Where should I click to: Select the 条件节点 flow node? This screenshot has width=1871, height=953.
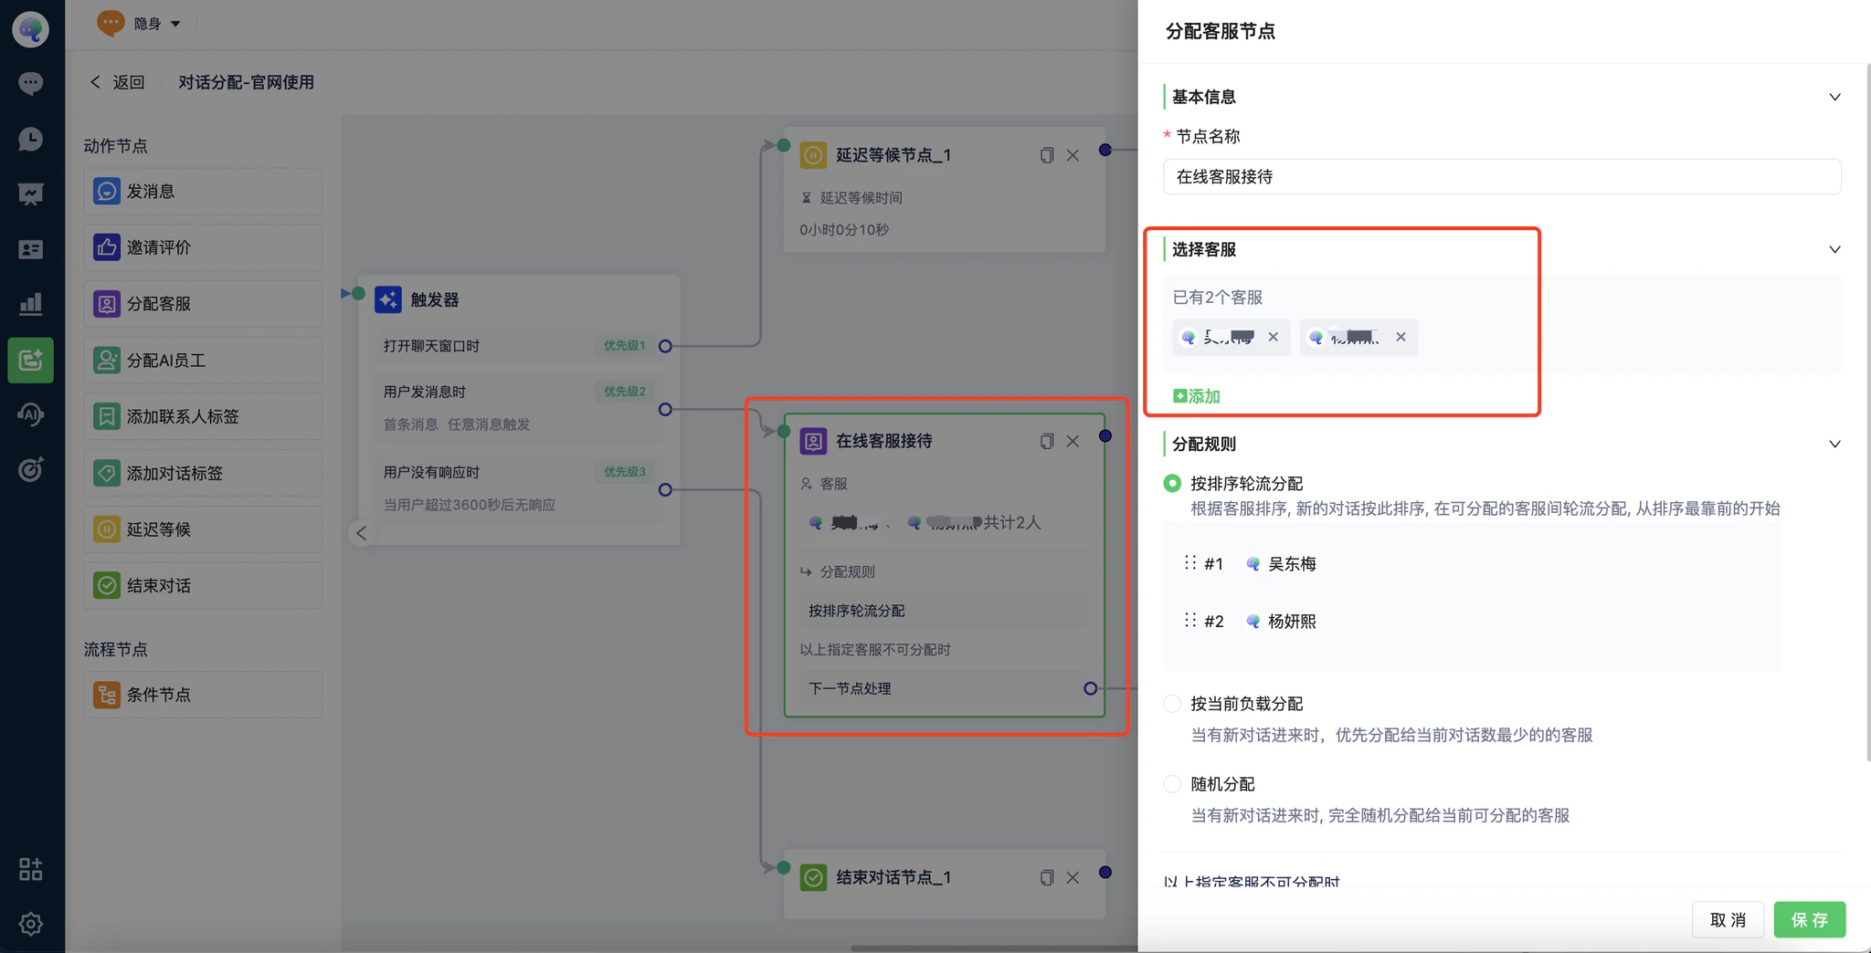tap(203, 695)
